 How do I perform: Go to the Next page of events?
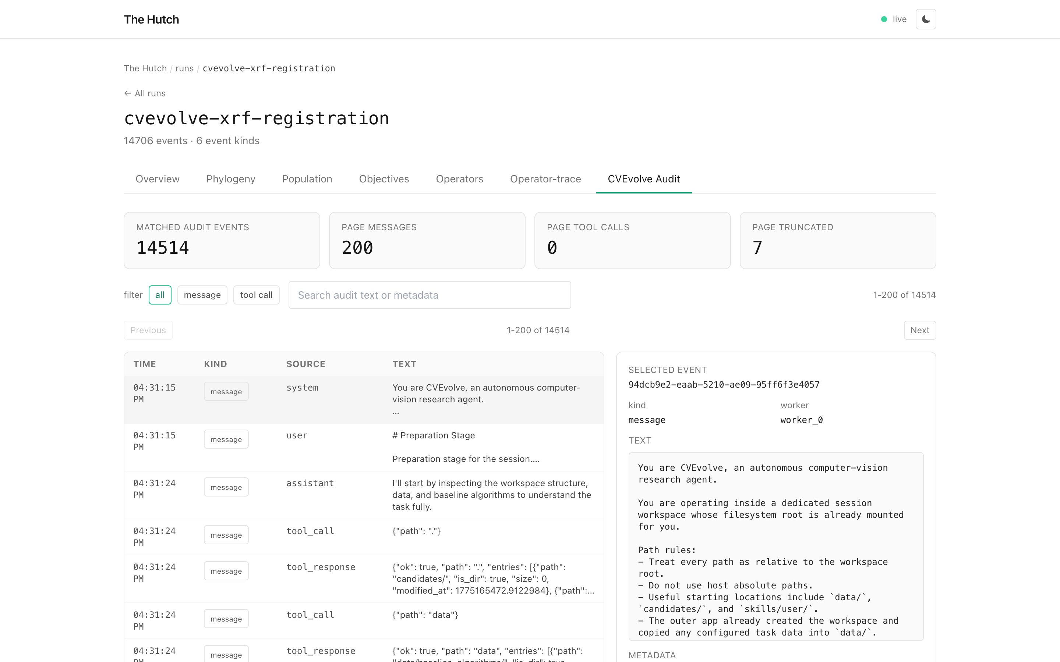pyautogui.click(x=920, y=330)
